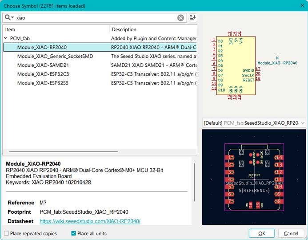308x240 pixels.
Task: Close the Choose Symbol dialog
Action: [302, 5]
